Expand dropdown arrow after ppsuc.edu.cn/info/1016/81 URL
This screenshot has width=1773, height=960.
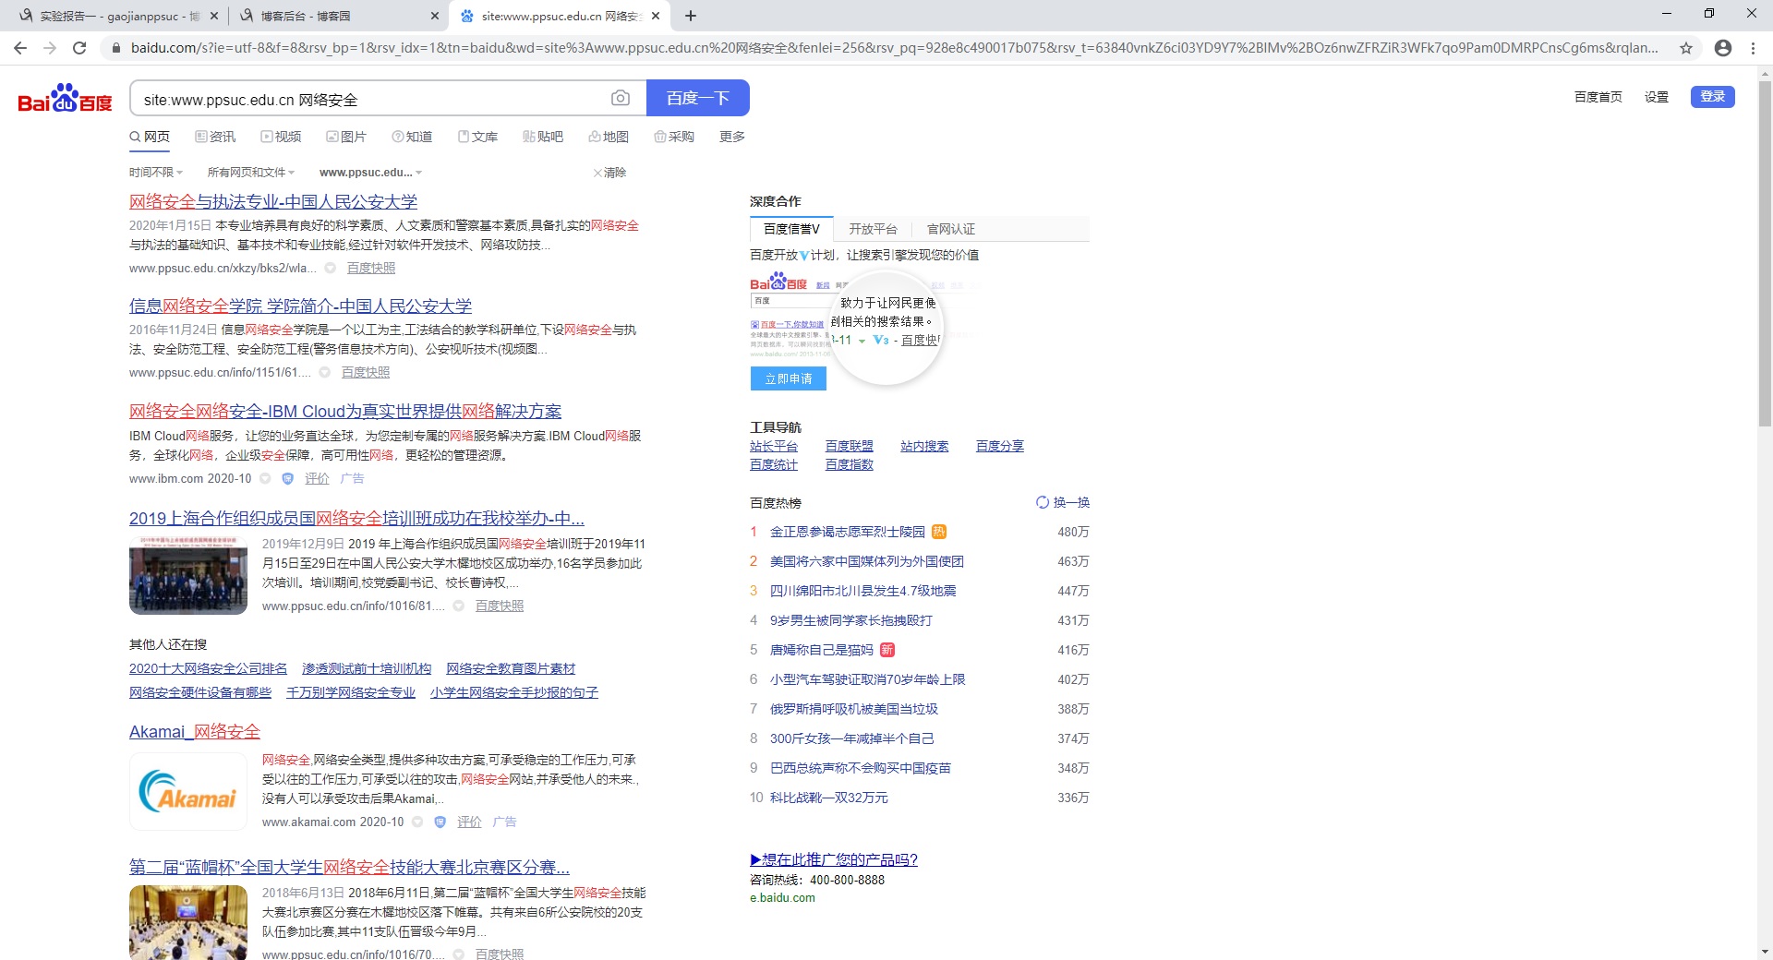click(458, 606)
